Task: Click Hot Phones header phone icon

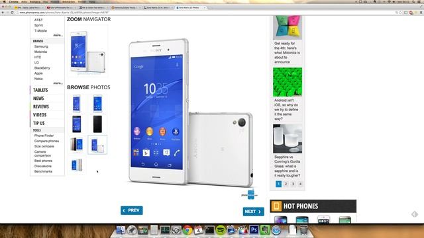Action: 276,206
